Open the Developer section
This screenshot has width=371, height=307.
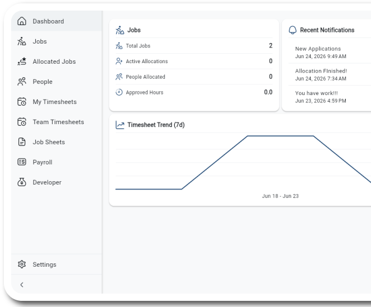56,182
